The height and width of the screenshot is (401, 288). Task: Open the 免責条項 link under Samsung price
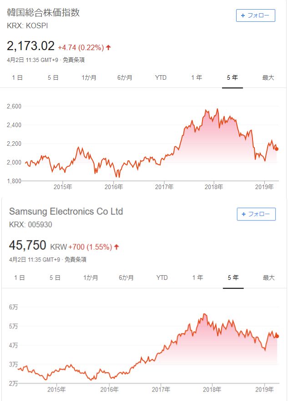pyautogui.click(x=75, y=260)
